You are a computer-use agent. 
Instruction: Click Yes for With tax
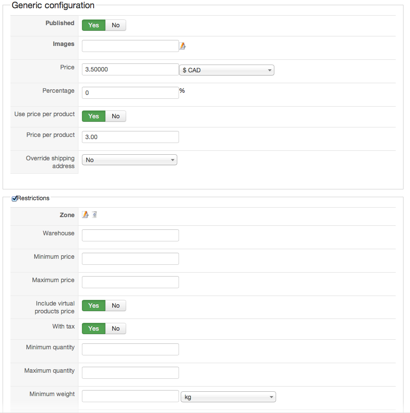pos(94,328)
